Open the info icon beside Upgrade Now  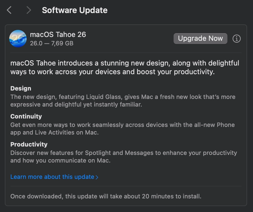[237, 39]
